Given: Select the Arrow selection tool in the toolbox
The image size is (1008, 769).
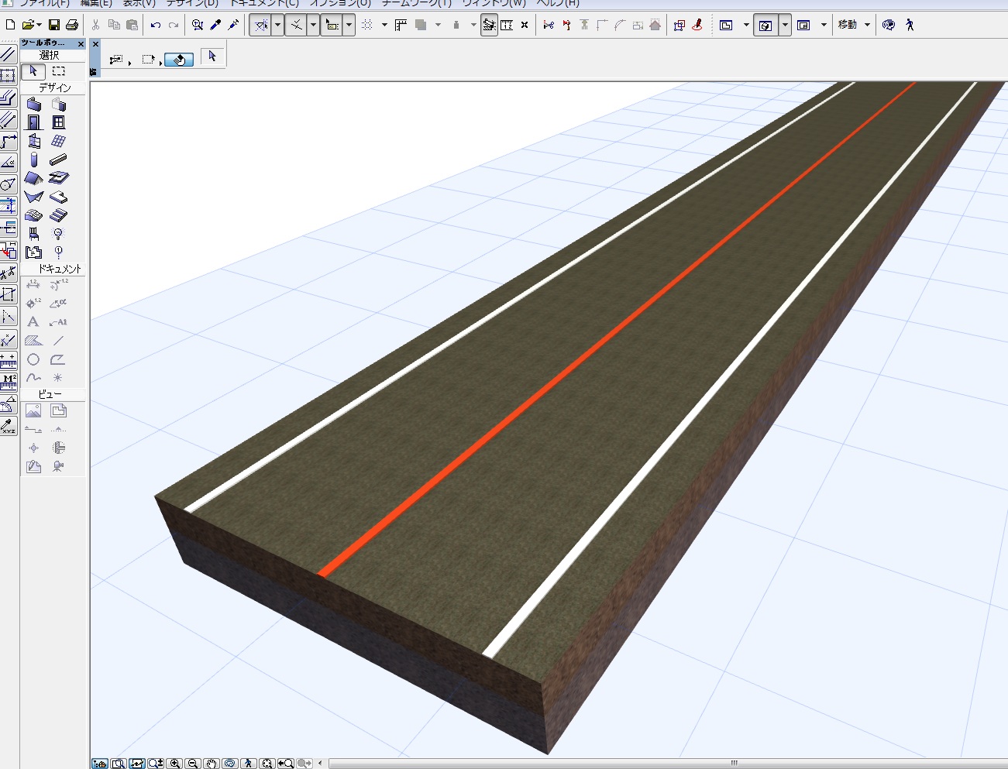Looking at the screenshot, I should point(33,71).
